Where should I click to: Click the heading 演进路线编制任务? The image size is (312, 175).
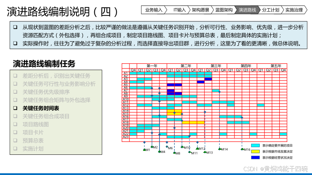44,64
